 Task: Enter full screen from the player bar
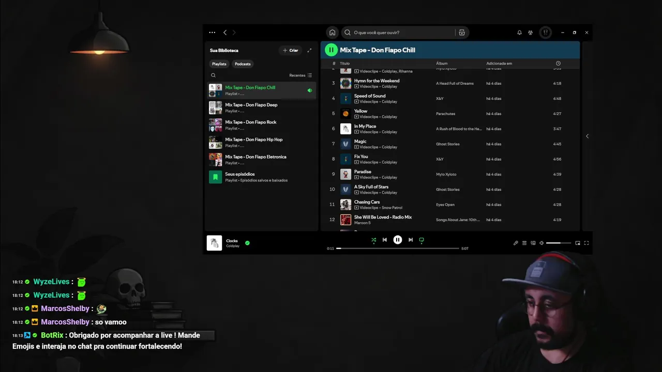coord(586,243)
